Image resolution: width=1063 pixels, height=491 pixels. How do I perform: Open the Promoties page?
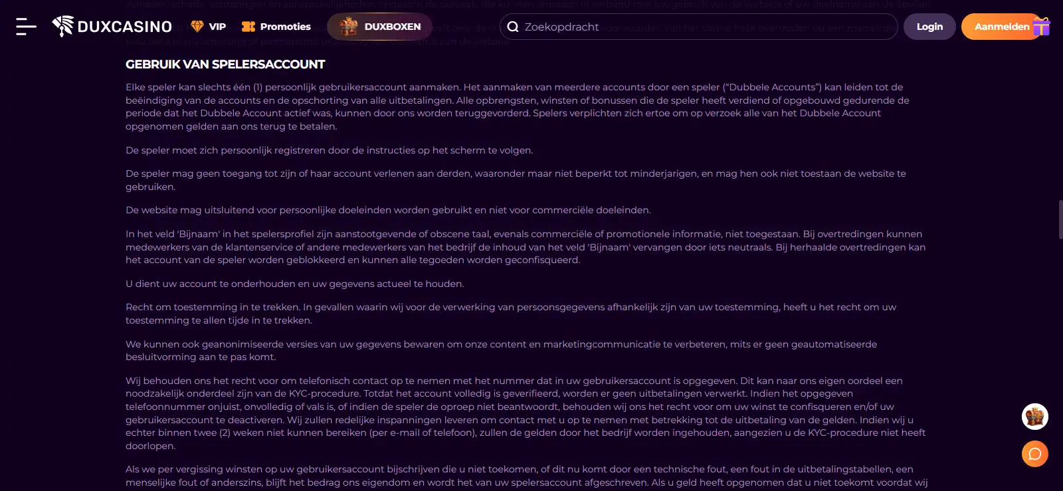(276, 27)
